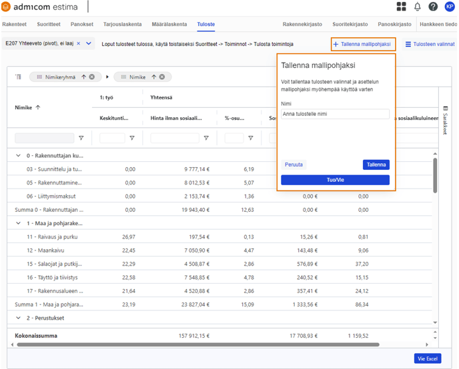The width and height of the screenshot is (459, 369).
Task: Sort the Nimikeryhmä group chip ascending arrow
Action: tap(83, 77)
